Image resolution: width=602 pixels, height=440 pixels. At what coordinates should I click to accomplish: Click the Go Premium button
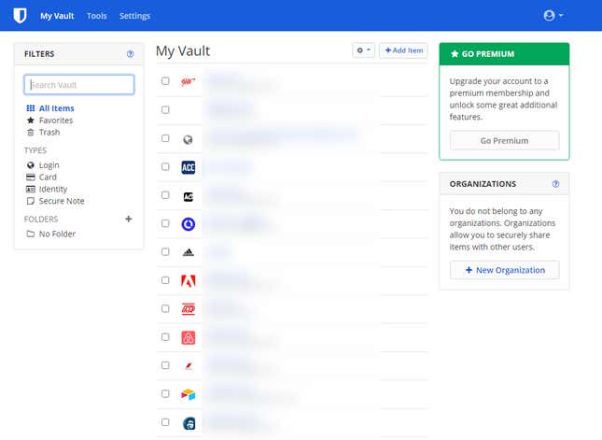505,141
